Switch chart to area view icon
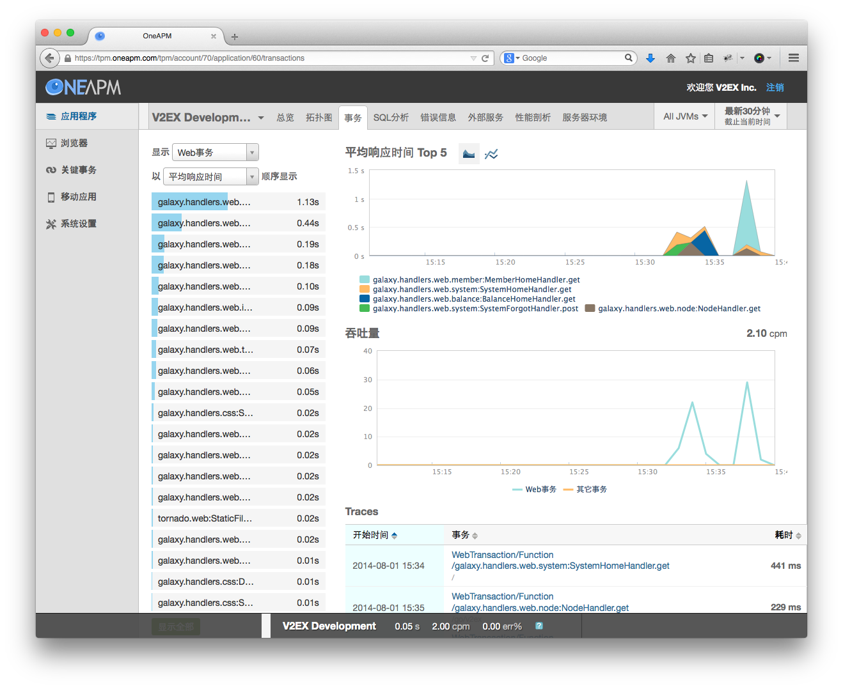 tap(469, 154)
